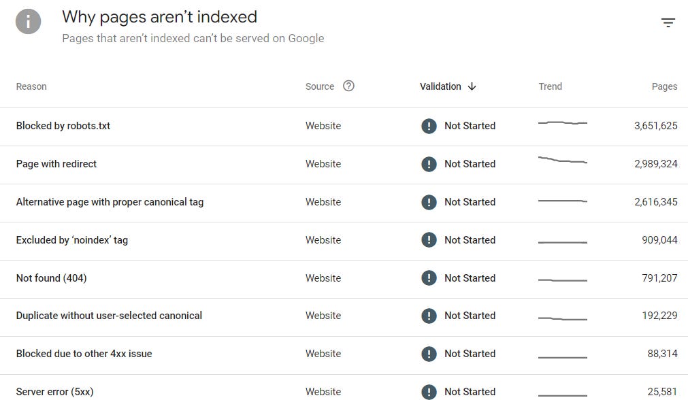This screenshot has width=688, height=400.
Task: Click page count 2,616,345
Action: (x=655, y=202)
